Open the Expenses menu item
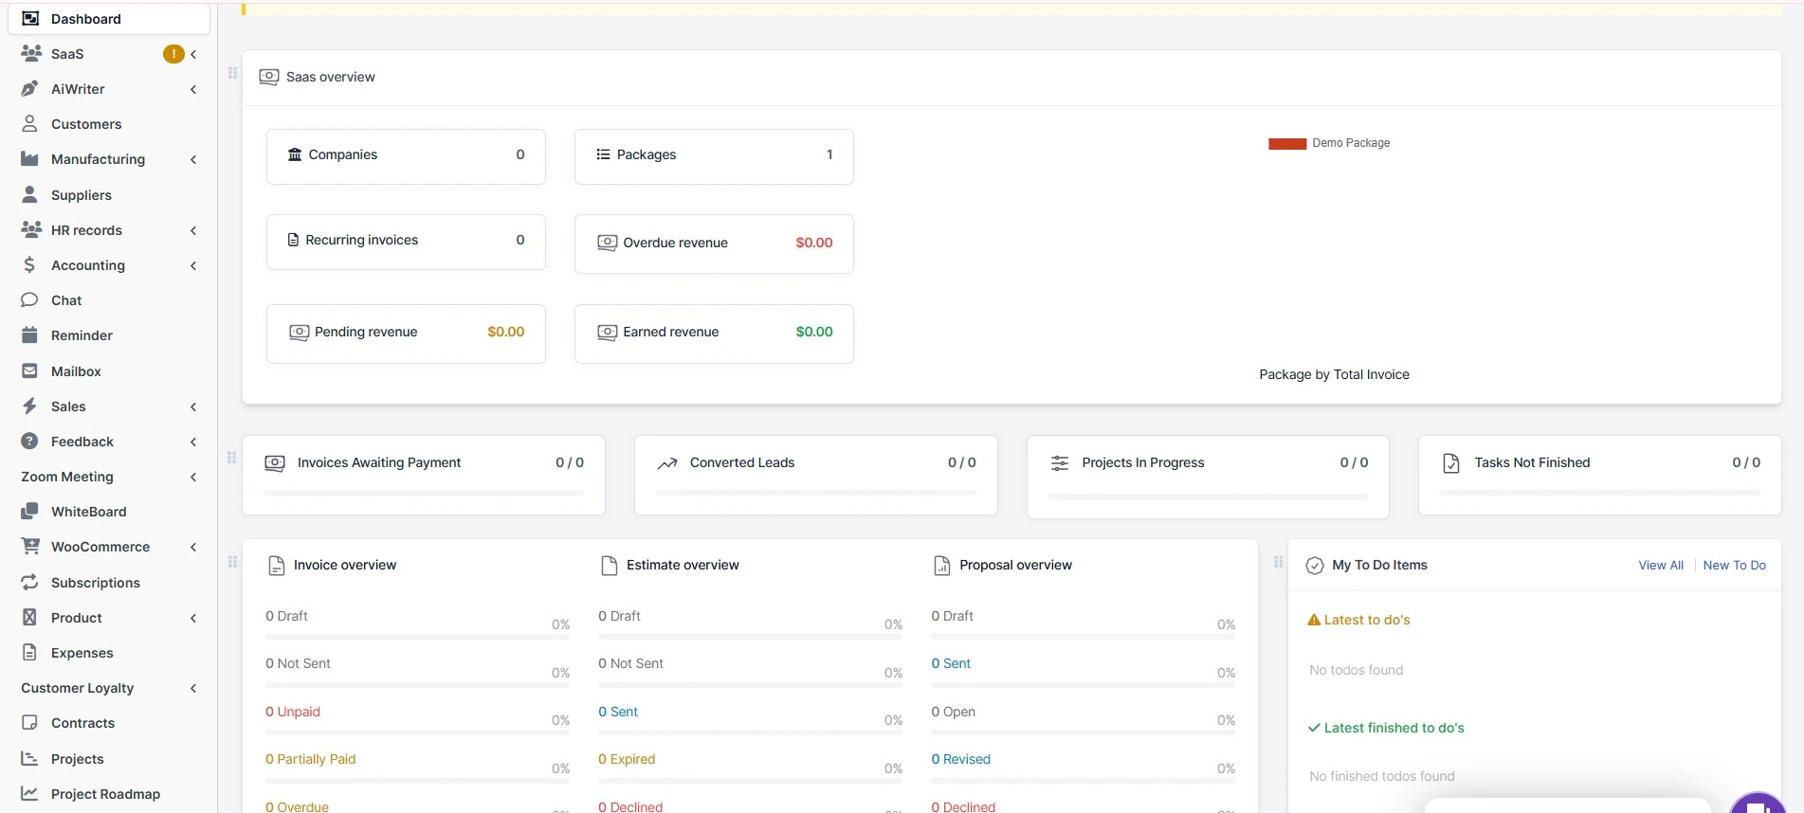This screenshot has height=813, width=1804. point(82,653)
